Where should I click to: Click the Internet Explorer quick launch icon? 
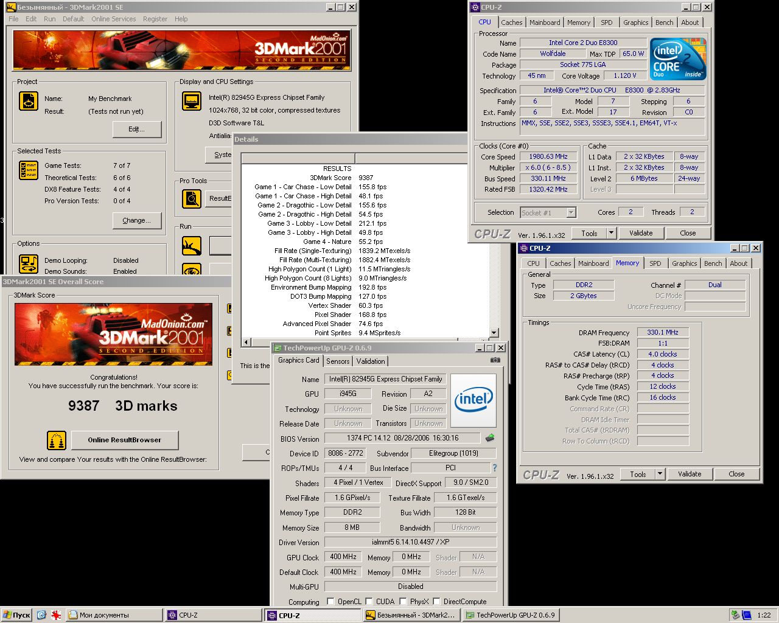pos(41,615)
